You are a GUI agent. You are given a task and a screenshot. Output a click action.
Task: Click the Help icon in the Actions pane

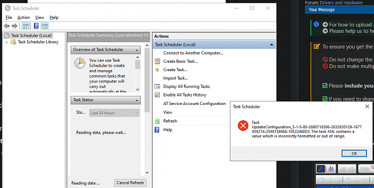(x=157, y=130)
